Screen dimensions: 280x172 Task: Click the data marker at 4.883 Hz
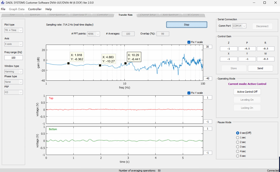click(x=100, y=65)
